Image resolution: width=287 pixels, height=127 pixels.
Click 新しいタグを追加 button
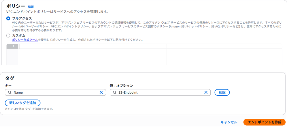pos(23,103)
